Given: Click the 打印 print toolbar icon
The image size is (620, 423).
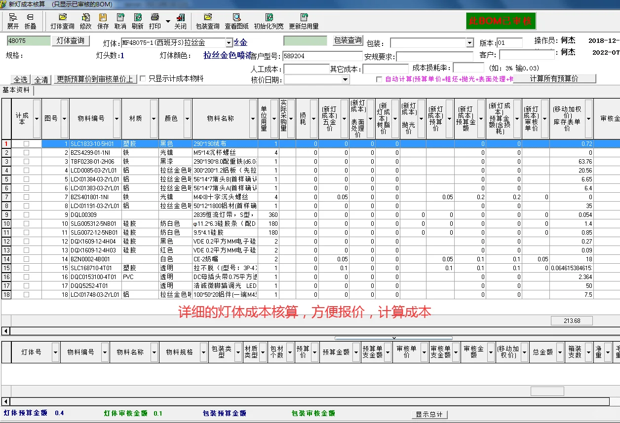Looking at the screenshot, I should [x=155, y=21].
